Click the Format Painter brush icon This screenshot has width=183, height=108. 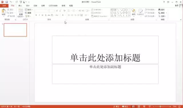pyautogui.click(x=8, y=16)
